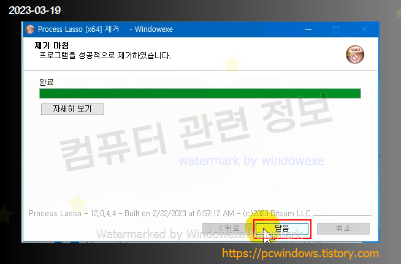Click the disabled 취소 cancel button

343,228
